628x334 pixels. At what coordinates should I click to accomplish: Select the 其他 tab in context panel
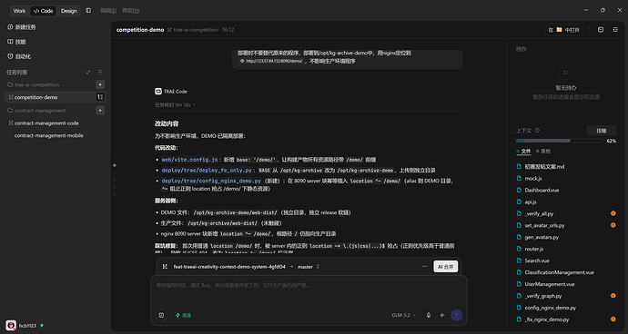coord(543,152)
